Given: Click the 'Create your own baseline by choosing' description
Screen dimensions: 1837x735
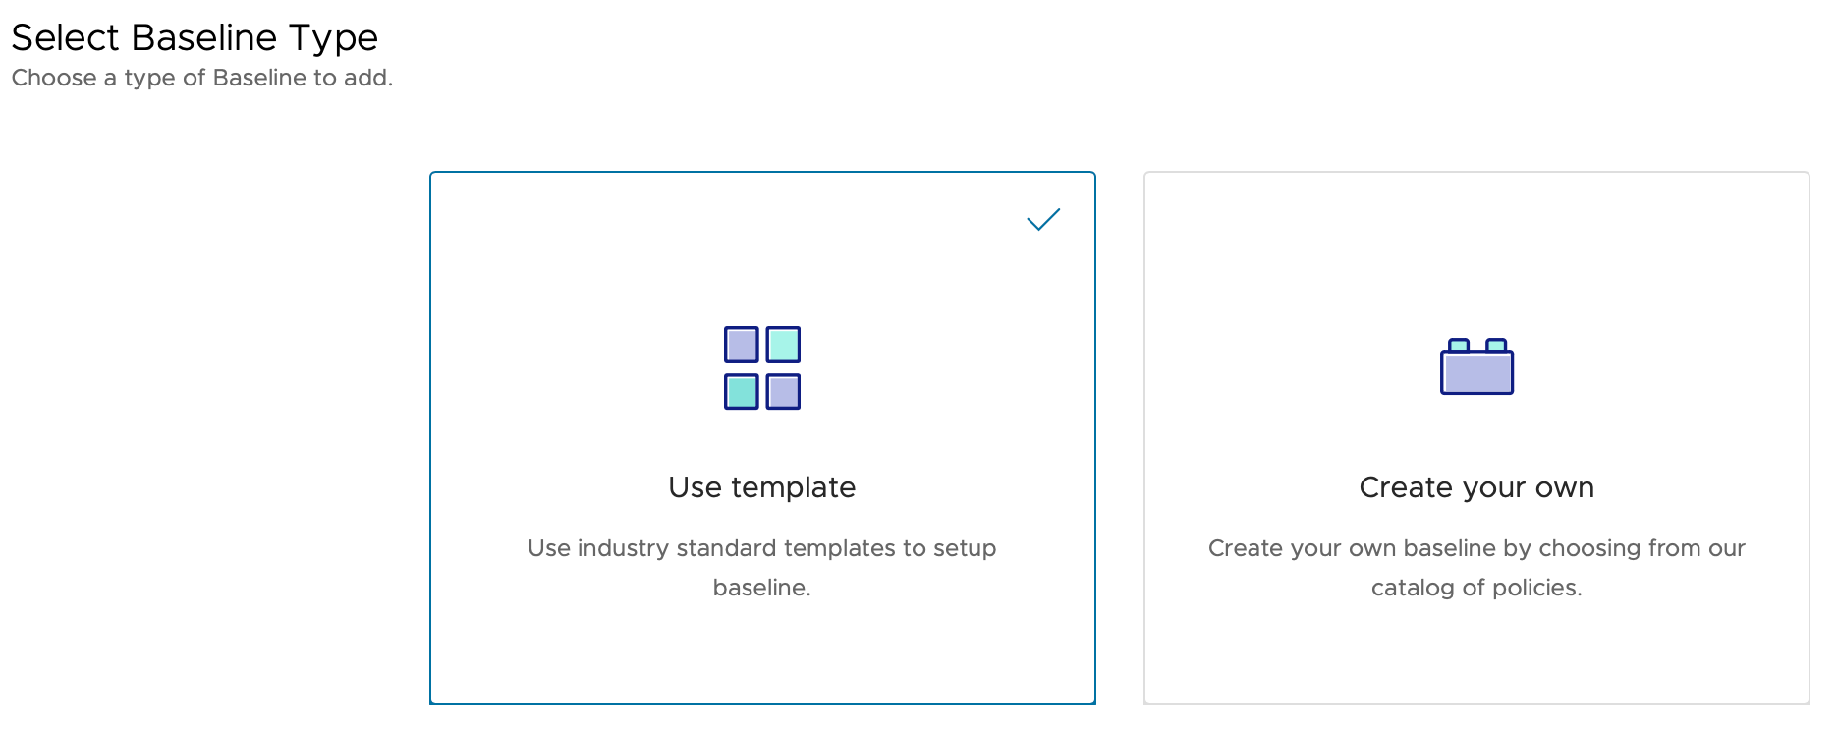Looking at the screenshot, I should 1476,548.
